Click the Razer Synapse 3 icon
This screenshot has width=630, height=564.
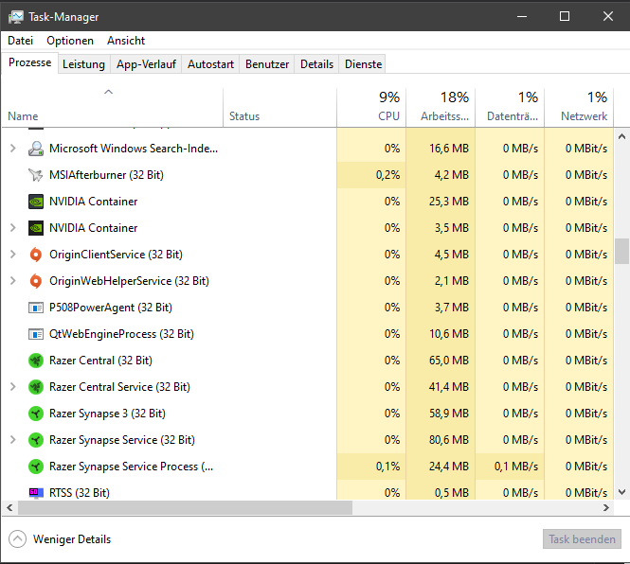point(36,414)
